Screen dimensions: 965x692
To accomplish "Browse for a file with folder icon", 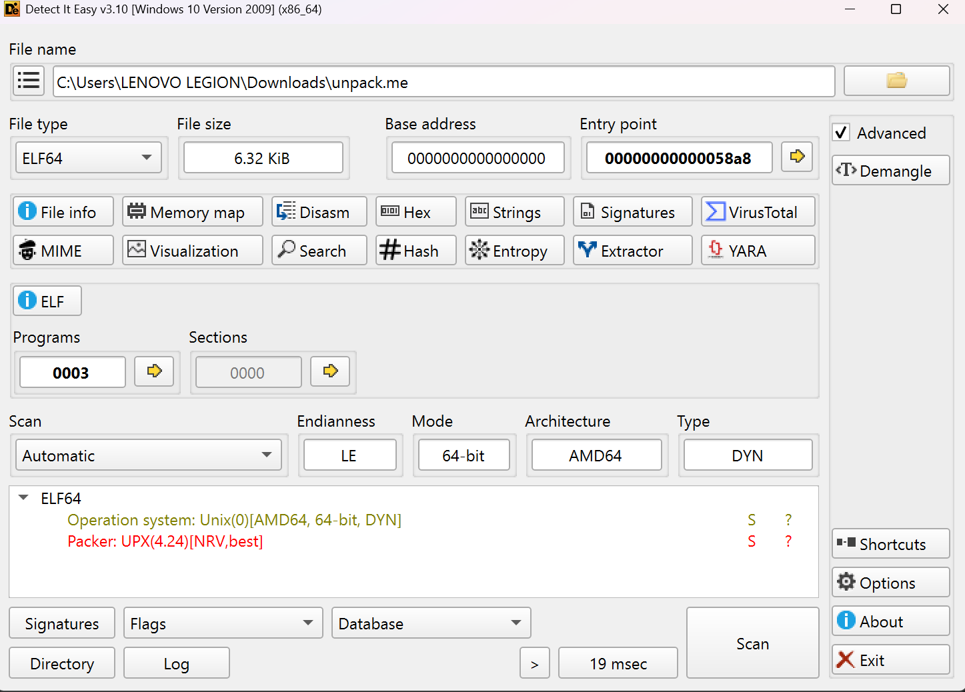I will pyautogui.click(x=896, y=81).
